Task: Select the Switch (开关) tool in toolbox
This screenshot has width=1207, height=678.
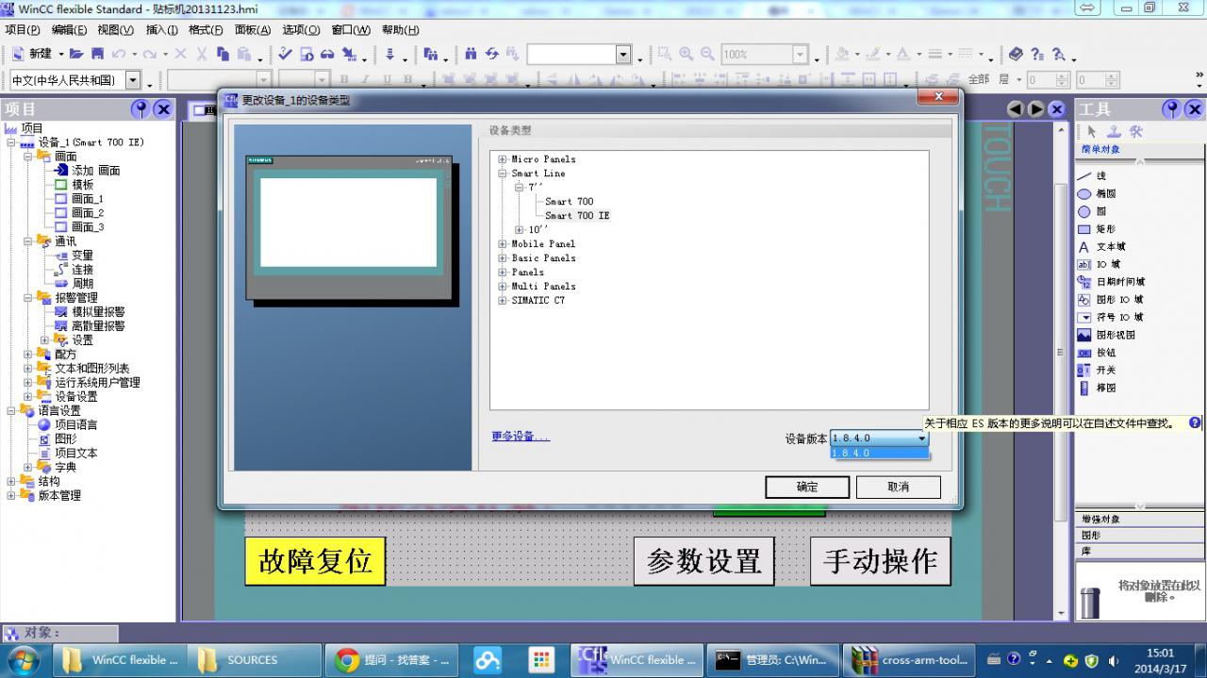Action: (x=1097, y=370)
